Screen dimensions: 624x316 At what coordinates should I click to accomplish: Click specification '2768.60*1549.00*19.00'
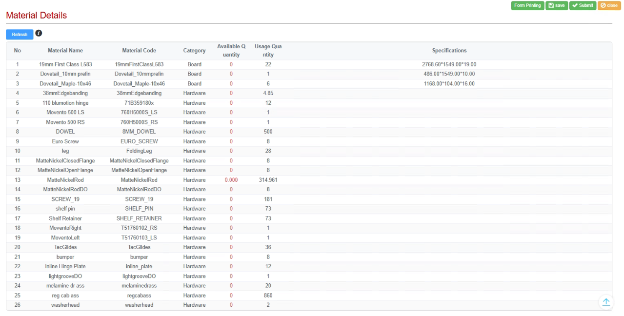449,64
